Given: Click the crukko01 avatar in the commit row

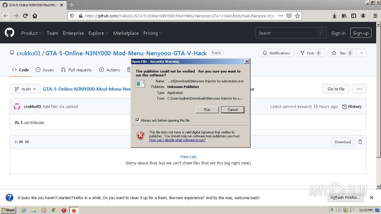Looking at the screenshot, I should [17, 106].
